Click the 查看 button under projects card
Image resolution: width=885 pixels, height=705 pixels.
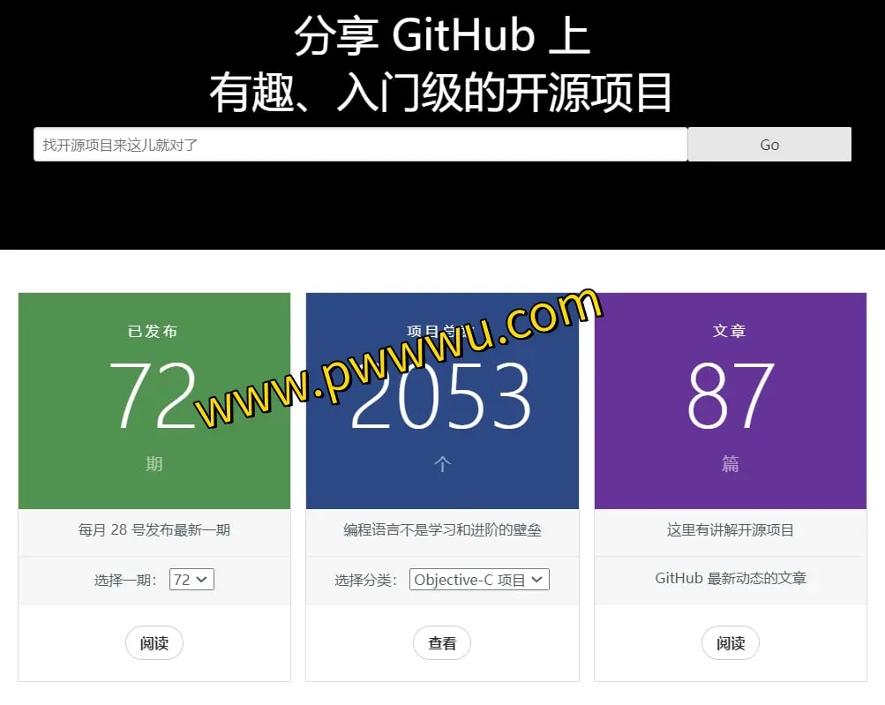tap(442, 643)
